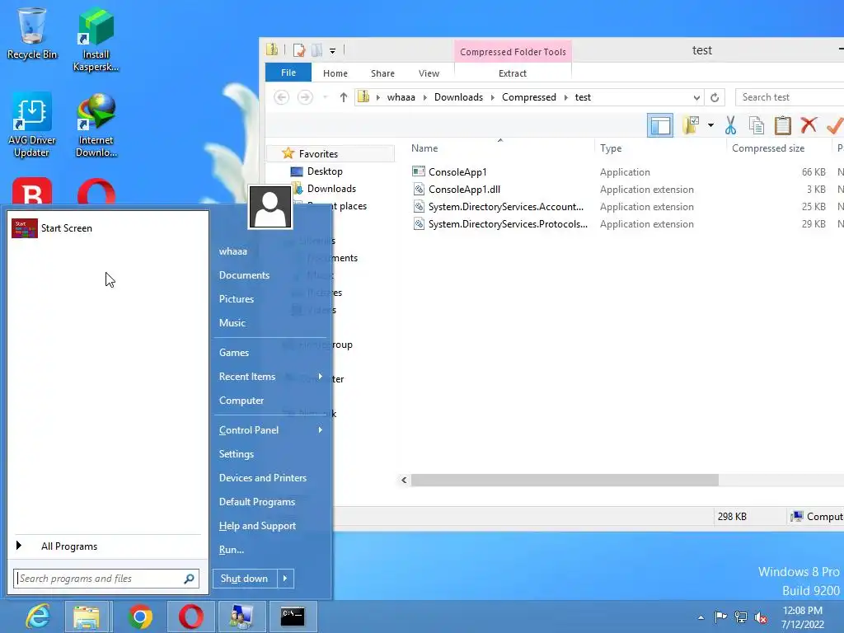844x633 pixels.
Task: Select the AVG Driver Updater shortcut
Action: (x=32, y=125)
